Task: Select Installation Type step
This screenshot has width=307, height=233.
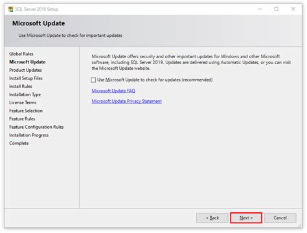Action: click(25, 94)
